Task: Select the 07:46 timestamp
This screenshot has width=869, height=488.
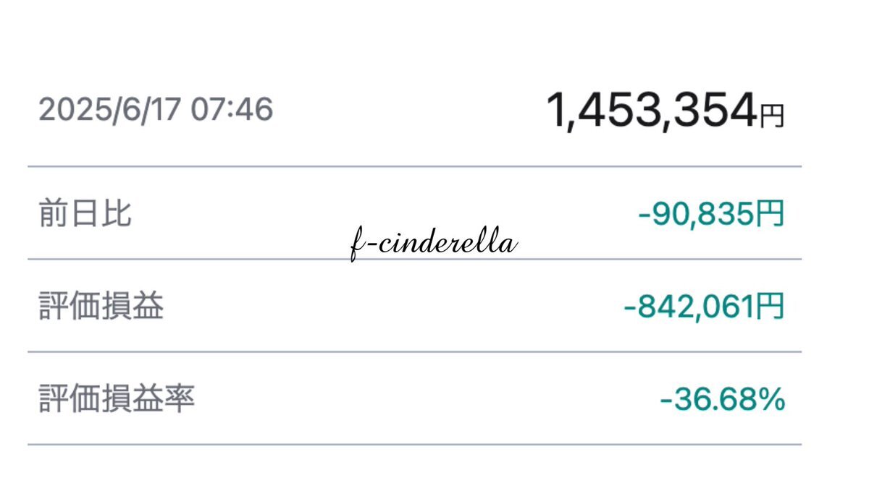Action: (232, 109)
